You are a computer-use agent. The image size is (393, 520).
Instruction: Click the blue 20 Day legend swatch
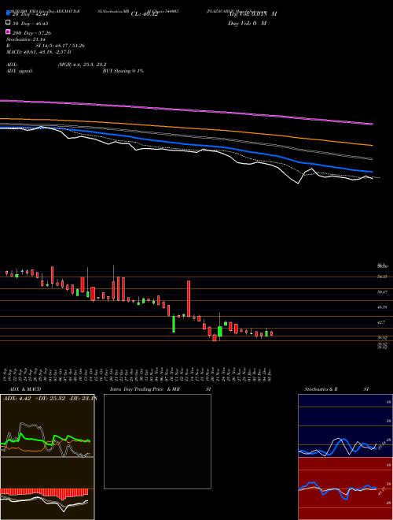click(8, 13)
